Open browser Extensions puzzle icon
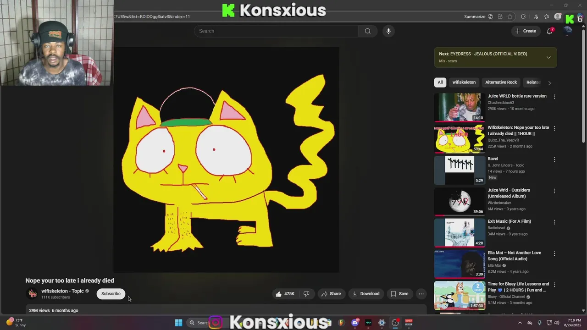 point(523,16)
